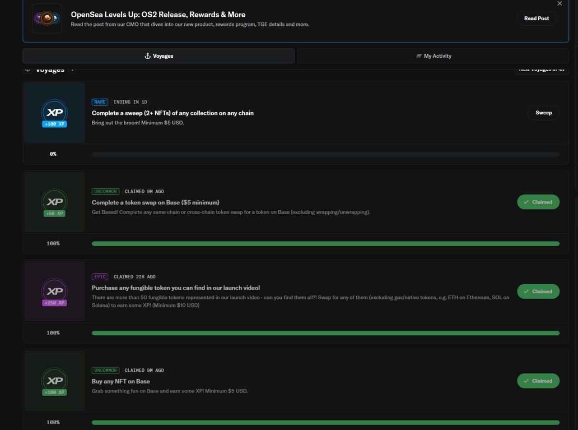Click the +100 XP badge on the Buy any NFT voyage
Image resolution: width=578 pixels, height=430 pixels.
55,392
